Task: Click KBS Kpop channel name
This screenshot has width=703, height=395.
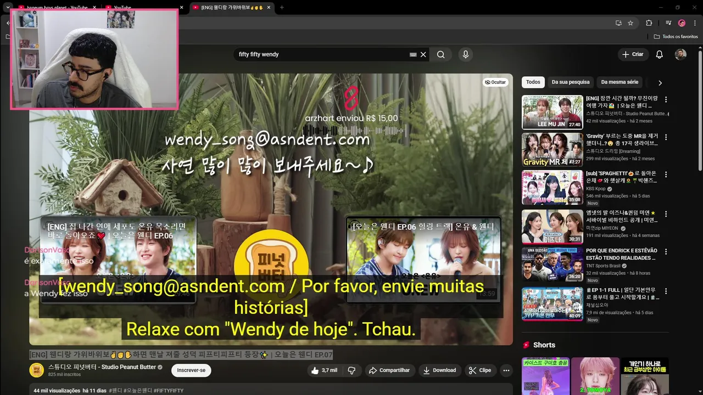Action: pos(595,189)
